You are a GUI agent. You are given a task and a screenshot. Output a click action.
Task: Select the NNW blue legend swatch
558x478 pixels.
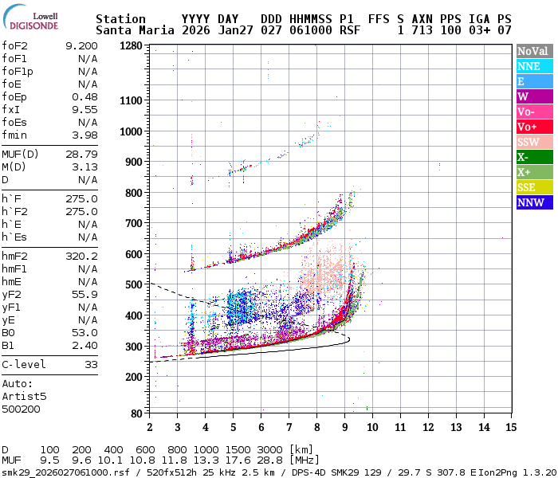pyautogui.click(x=535, y=202)
